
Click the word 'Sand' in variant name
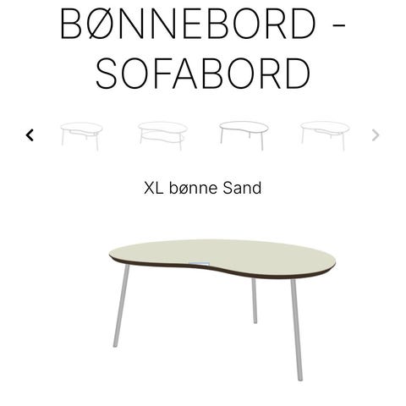[242, 188]
